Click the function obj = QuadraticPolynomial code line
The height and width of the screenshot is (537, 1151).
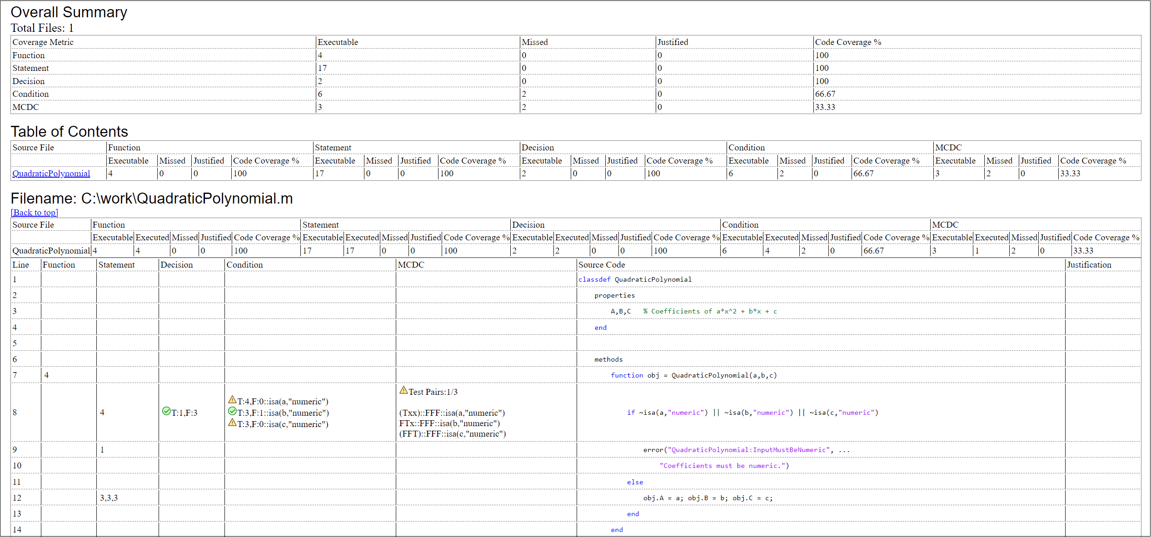tap(693, 375)
